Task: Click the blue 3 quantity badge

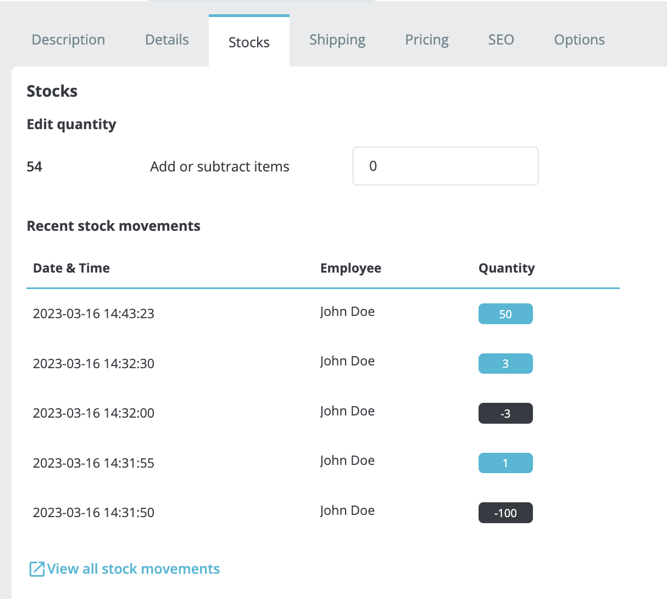Action: coord(505,363)
